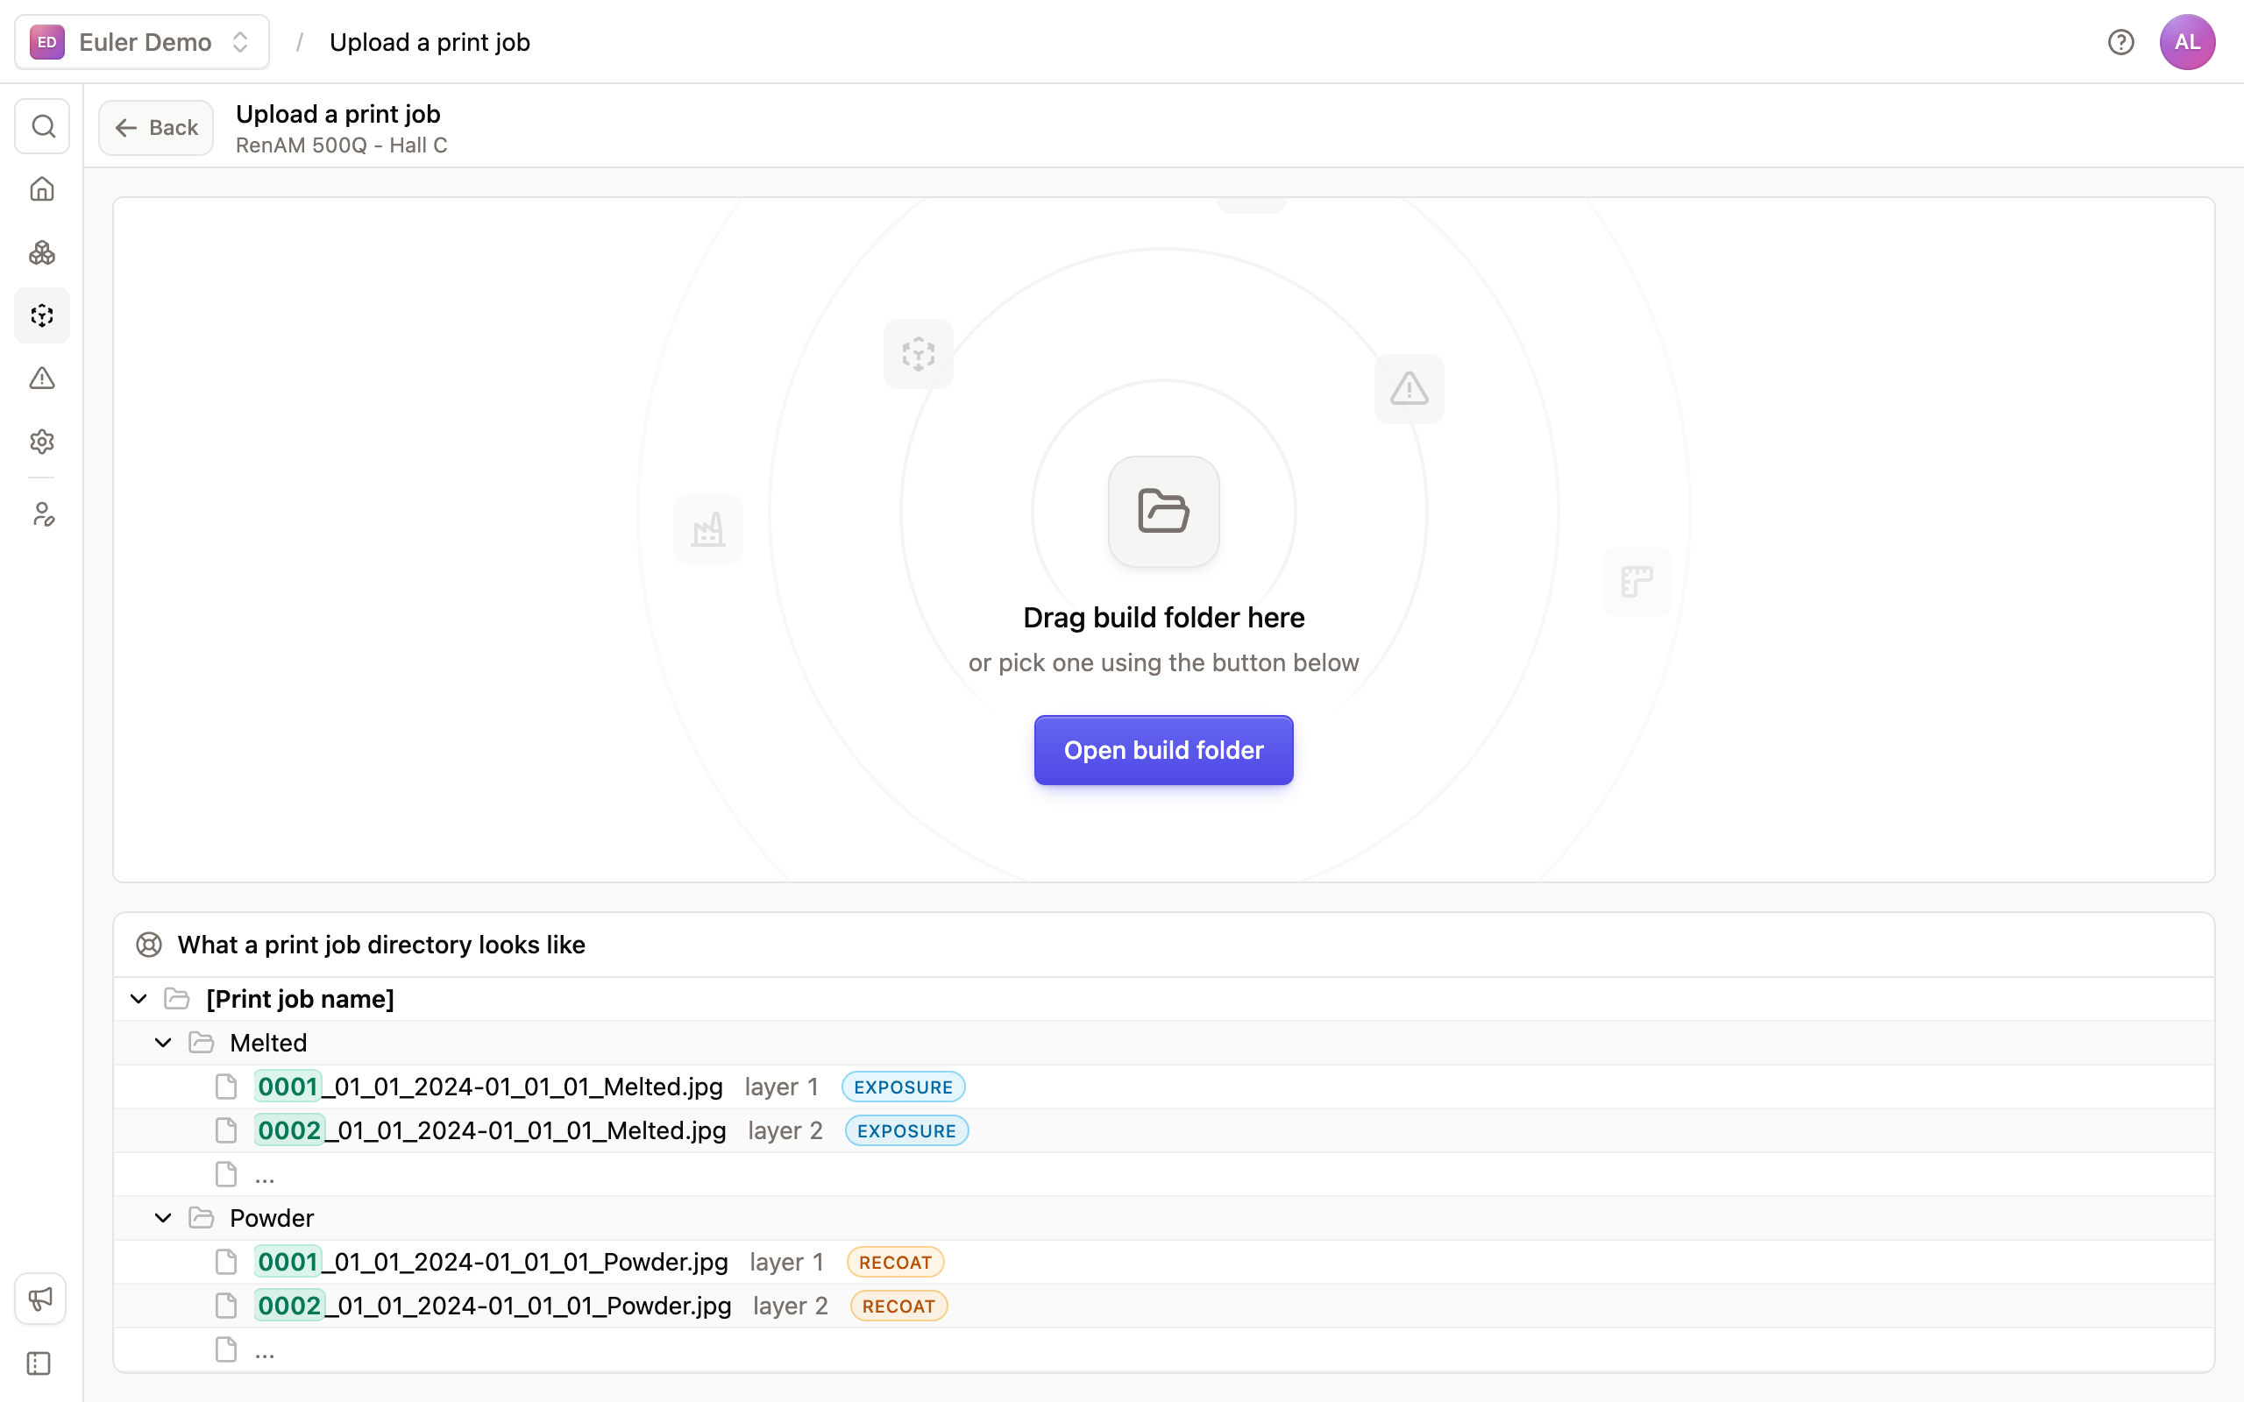Viewport: 2244px width, 1402px height.
Task: Open settings gear in sidebar
Action: [43, 442]
